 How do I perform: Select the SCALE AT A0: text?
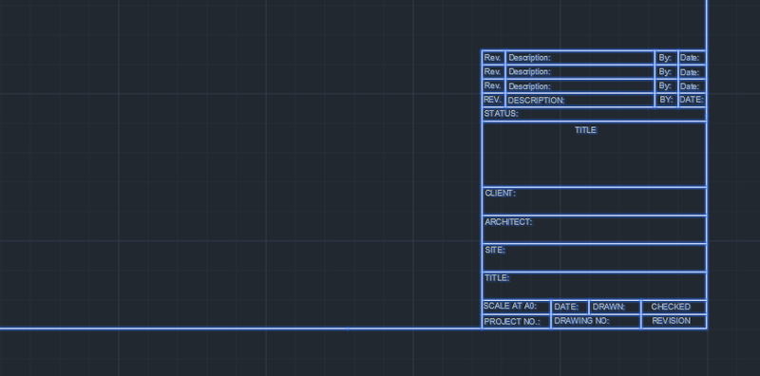click(510, 307)
